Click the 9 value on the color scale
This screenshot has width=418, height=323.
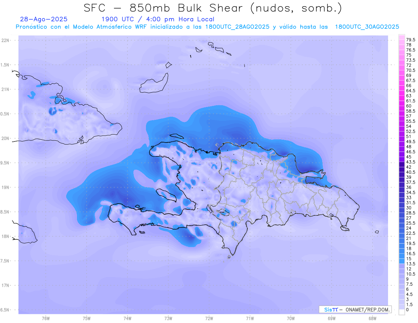408,279
